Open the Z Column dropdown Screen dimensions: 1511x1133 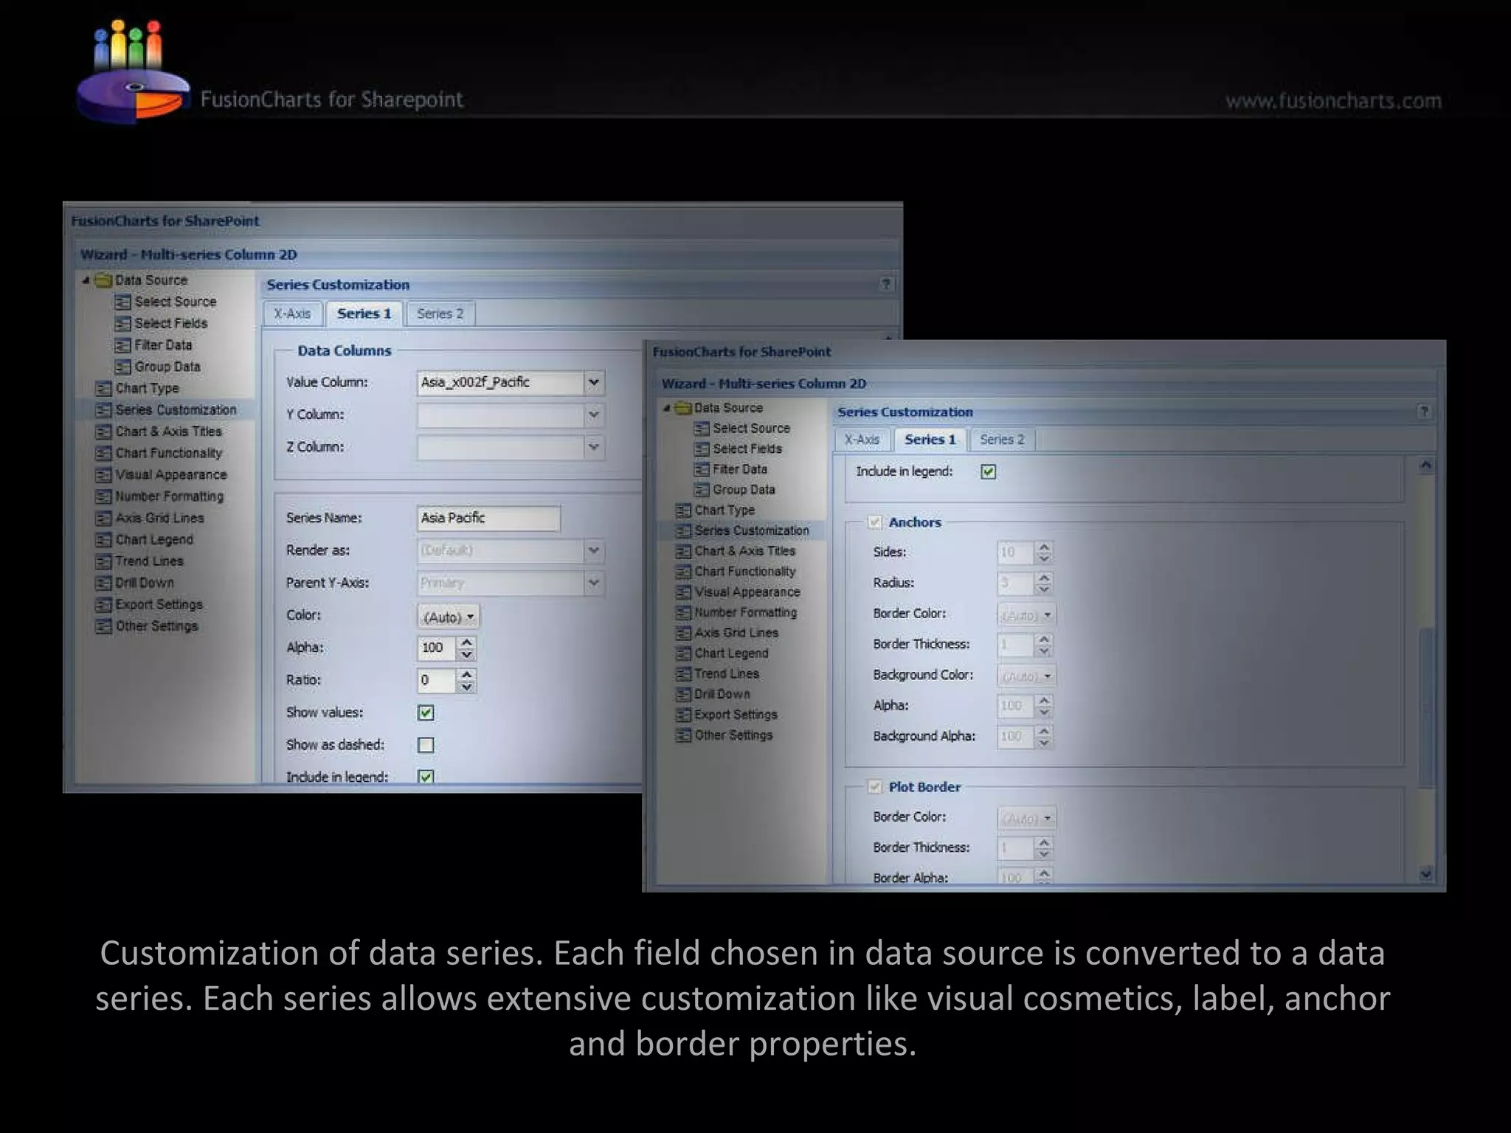pyautogui.click(x=594, y=447)
